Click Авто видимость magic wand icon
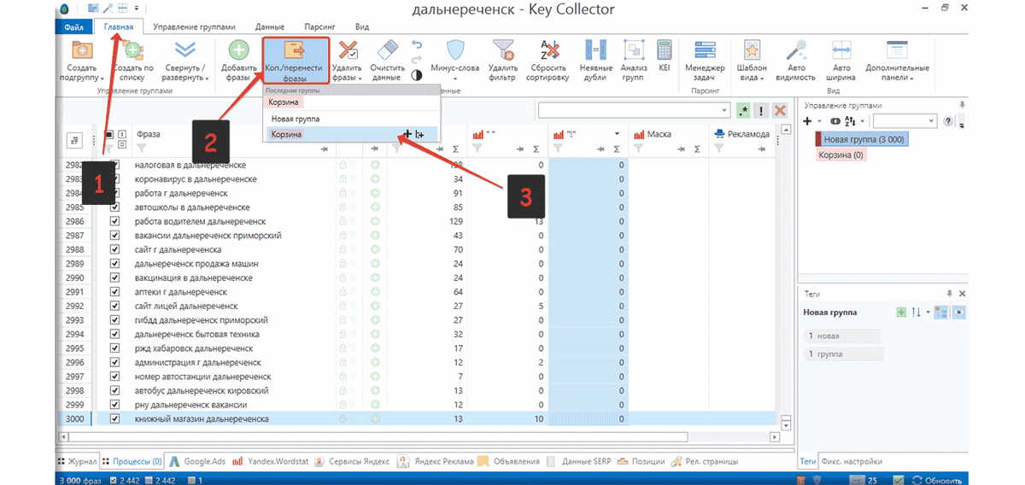 tap(796, 50)
